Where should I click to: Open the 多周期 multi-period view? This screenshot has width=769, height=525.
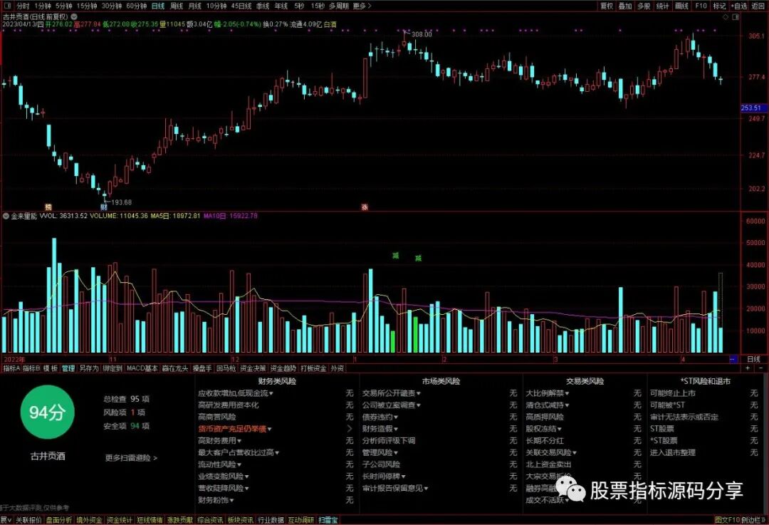[338, 6]
